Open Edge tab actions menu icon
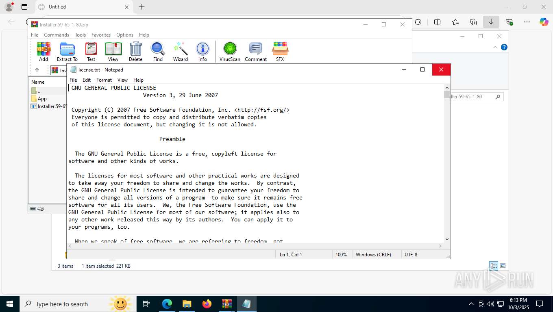553x312 pixels. tap(24, 7)
